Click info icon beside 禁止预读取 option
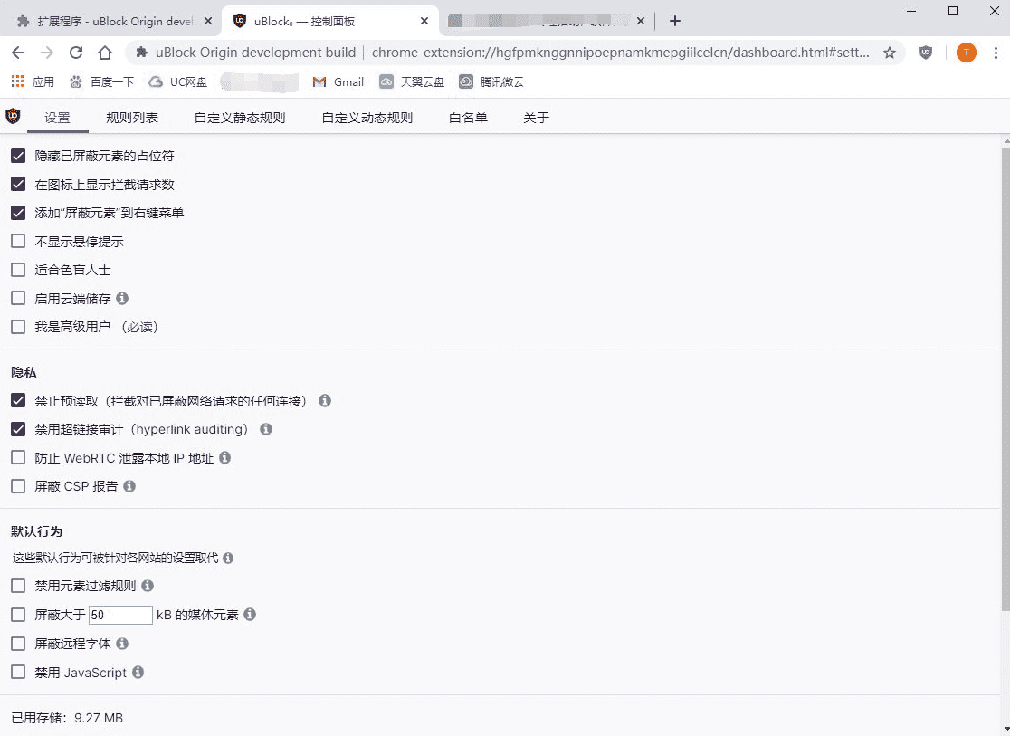1010x736 pixels. tap(325, 400)
